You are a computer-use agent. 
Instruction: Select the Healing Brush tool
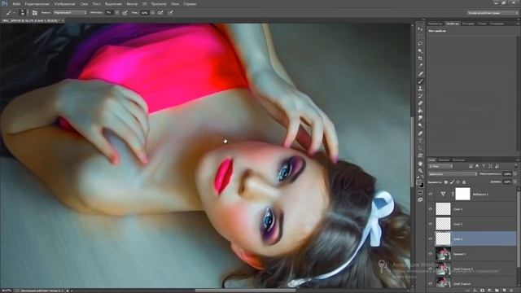[x=420, y=74]
